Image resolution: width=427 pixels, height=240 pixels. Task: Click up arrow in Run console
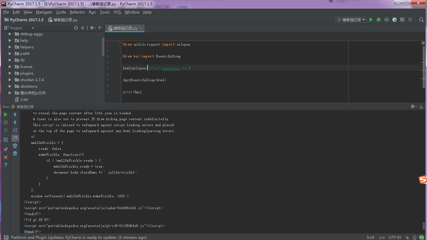15,115
